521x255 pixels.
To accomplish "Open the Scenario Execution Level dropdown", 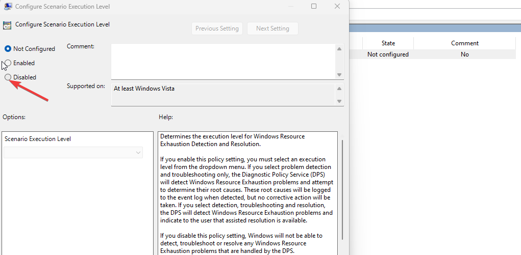I will point(73,153).
